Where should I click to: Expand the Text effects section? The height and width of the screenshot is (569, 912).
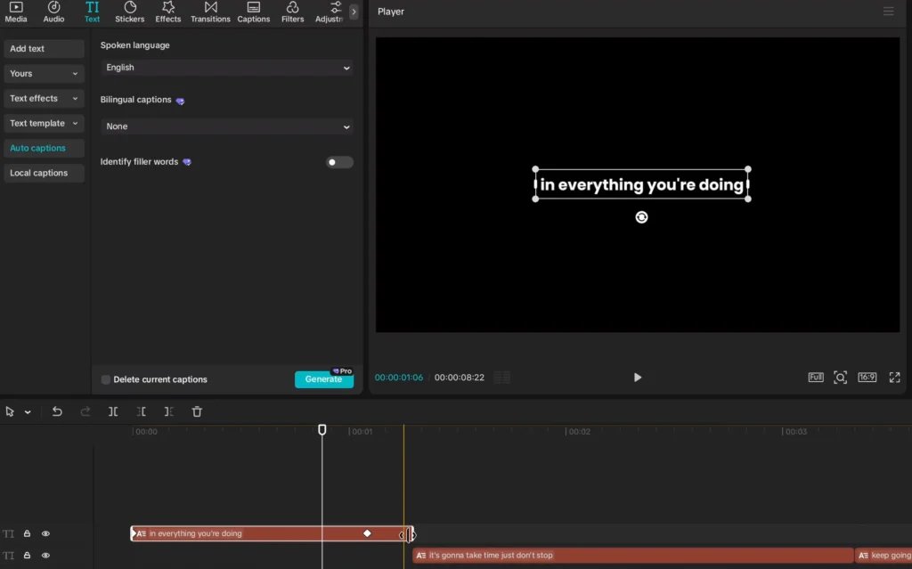click(x=44, y=98)
